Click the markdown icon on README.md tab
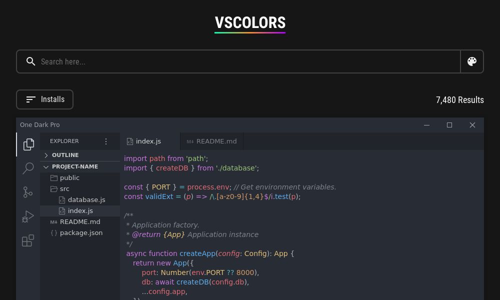Image resolution: width=500 pixels, height=300 pixels. (190, 141)
